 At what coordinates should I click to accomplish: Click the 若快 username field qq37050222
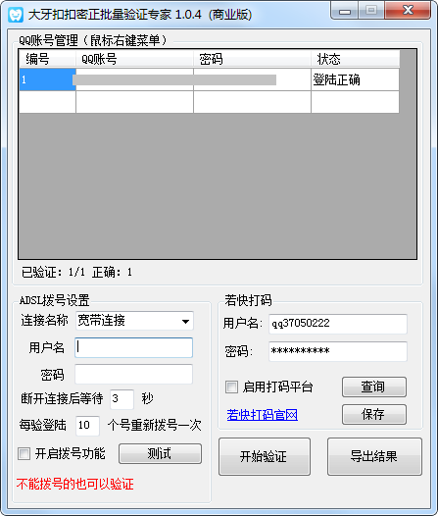(338, 324)
